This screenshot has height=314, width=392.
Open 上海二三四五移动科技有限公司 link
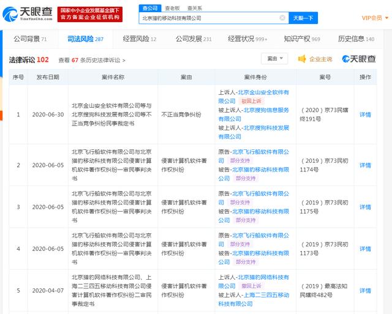(254, 299)
